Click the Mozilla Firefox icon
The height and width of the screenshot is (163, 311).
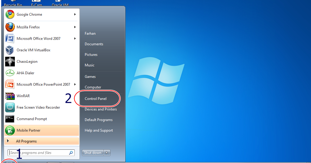pos(10,27)
